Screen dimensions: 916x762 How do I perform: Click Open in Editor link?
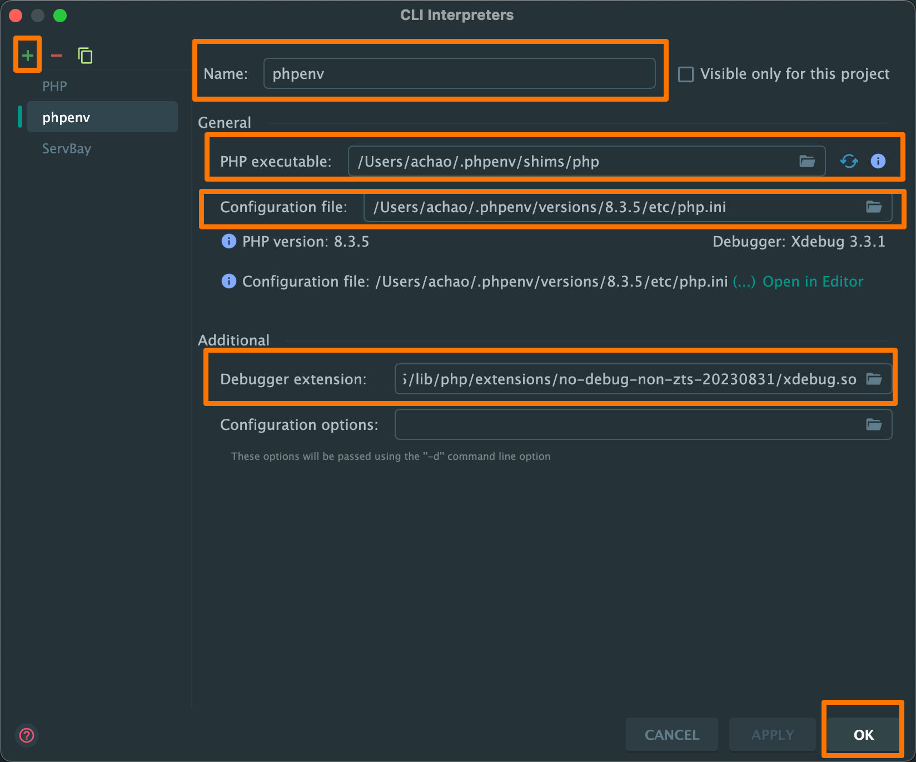(813, 282)
